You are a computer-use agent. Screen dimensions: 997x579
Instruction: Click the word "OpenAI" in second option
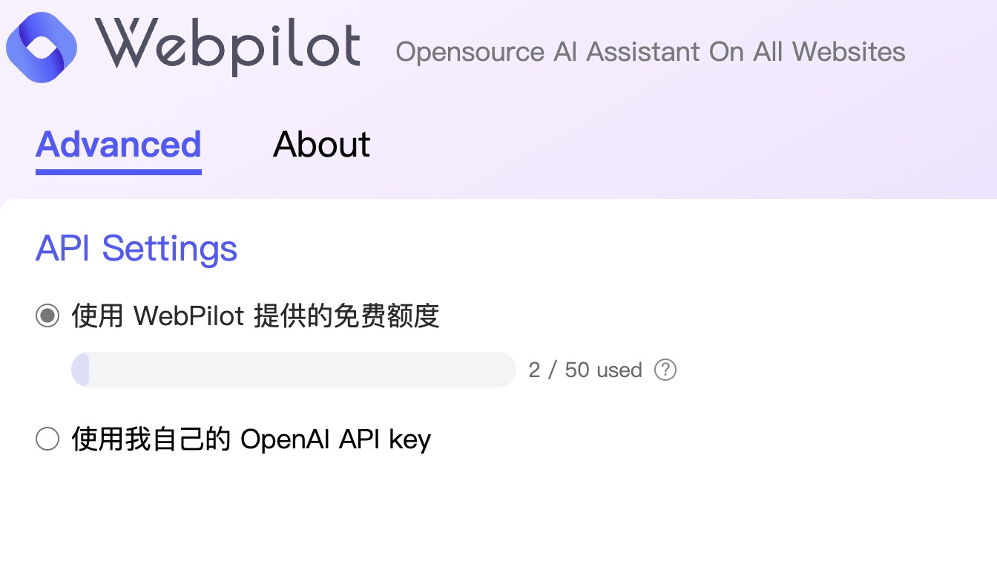pyautogui.click(x=286, y=439)
